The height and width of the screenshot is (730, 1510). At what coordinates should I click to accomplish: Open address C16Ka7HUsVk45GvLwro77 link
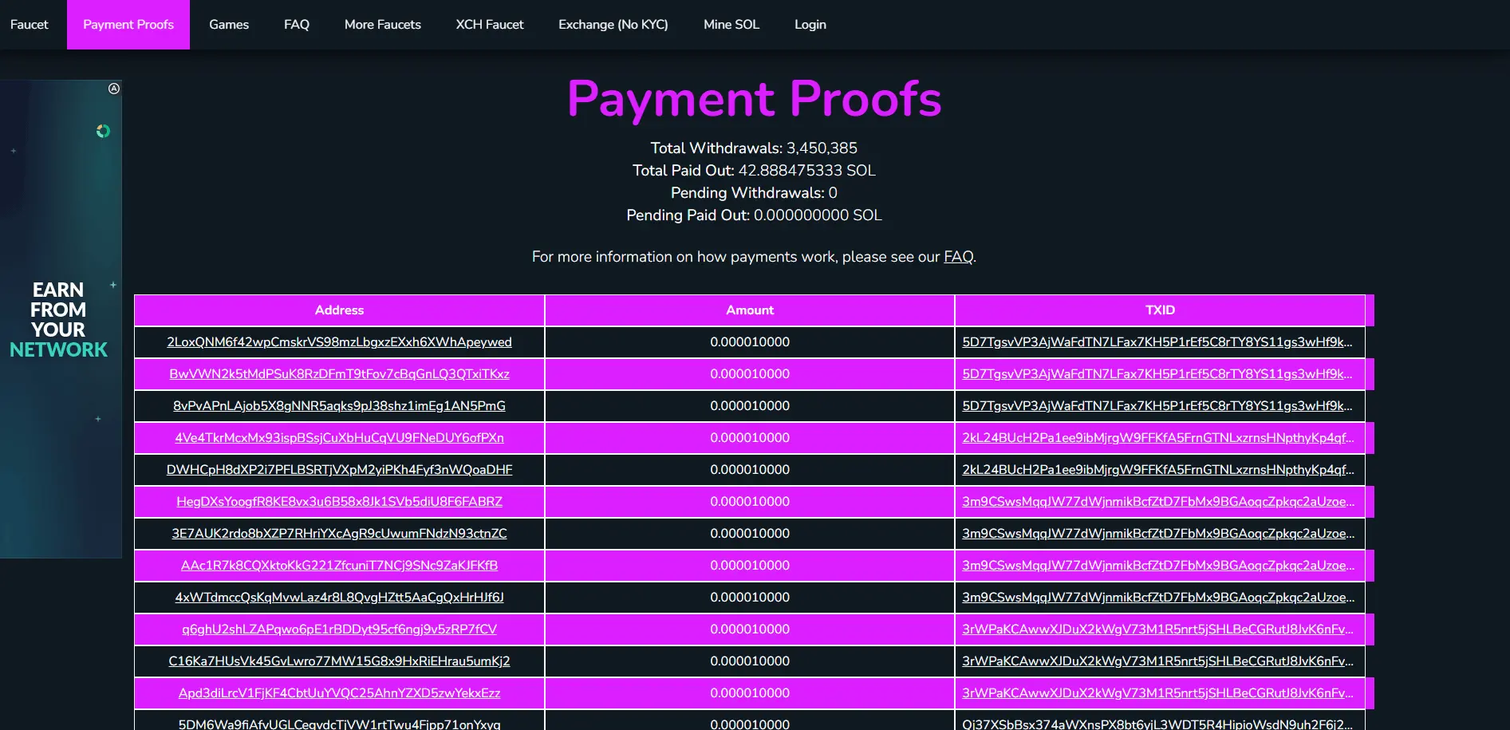tap(339, 661)
